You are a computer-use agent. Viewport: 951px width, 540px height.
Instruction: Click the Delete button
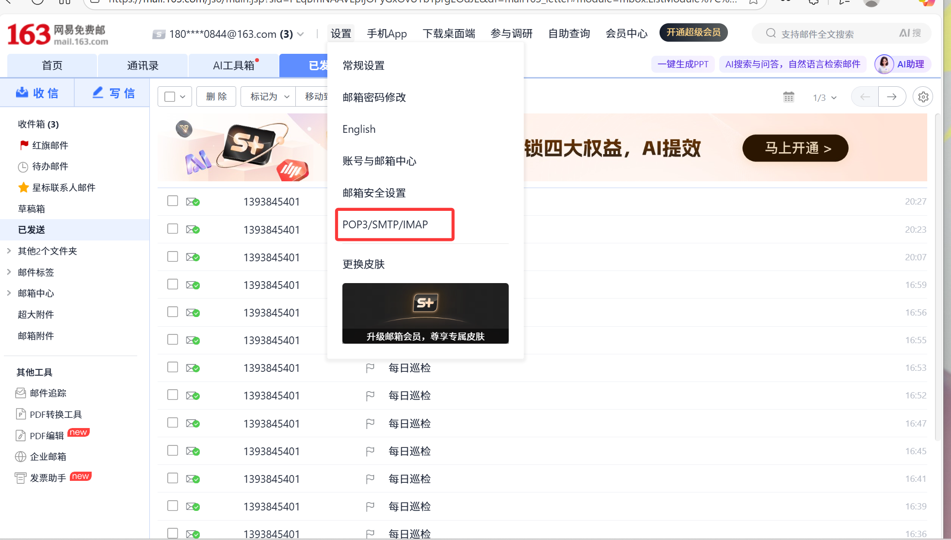[216, 97]
